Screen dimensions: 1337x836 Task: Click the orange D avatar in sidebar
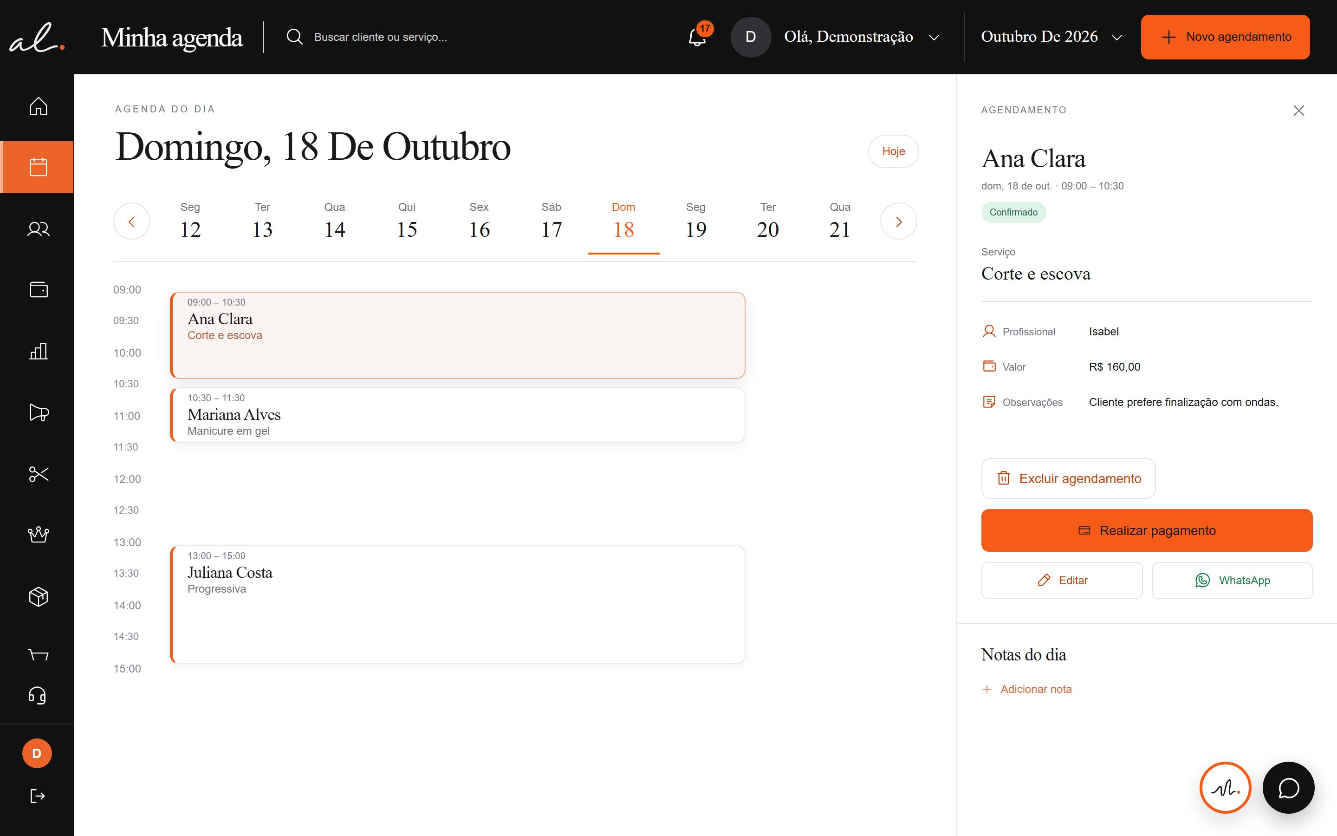click(x=37, y=753)
